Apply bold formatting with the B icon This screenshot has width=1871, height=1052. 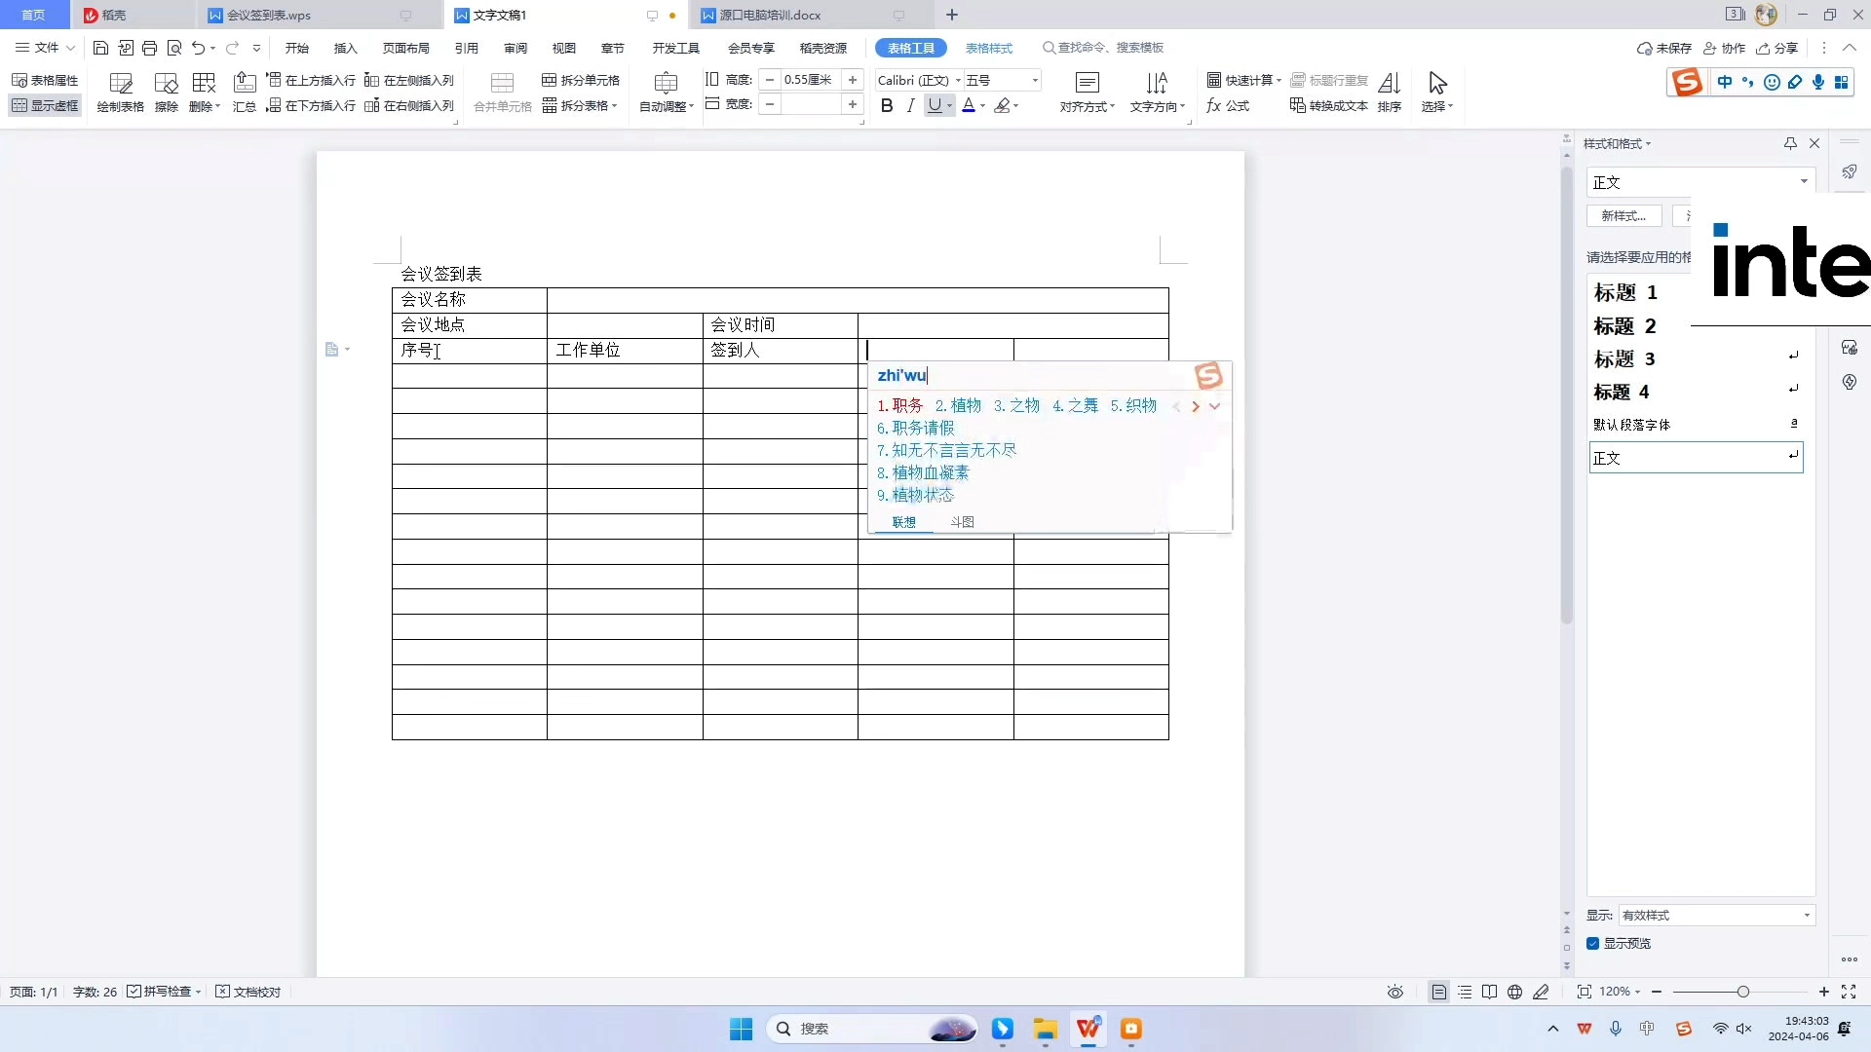coord(886,105)
